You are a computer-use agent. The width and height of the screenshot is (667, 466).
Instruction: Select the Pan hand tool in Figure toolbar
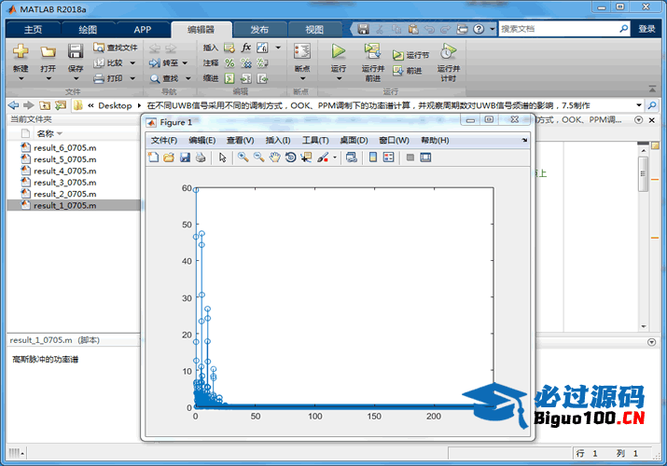(x=275, y=158)
